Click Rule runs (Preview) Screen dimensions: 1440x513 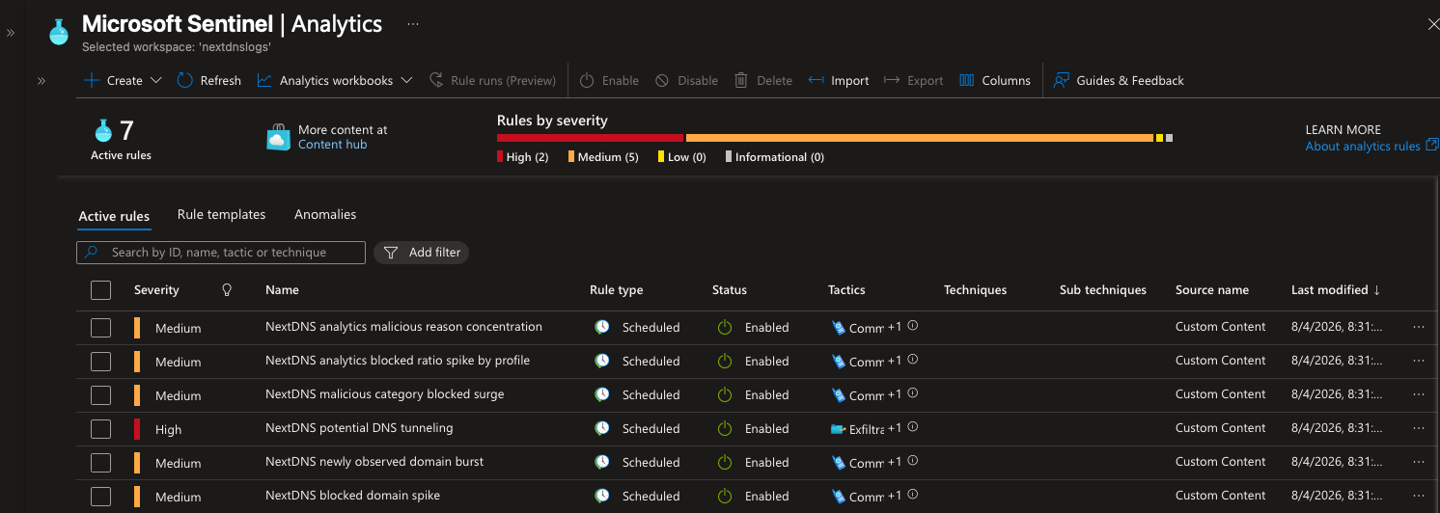(x=492, y=81)
